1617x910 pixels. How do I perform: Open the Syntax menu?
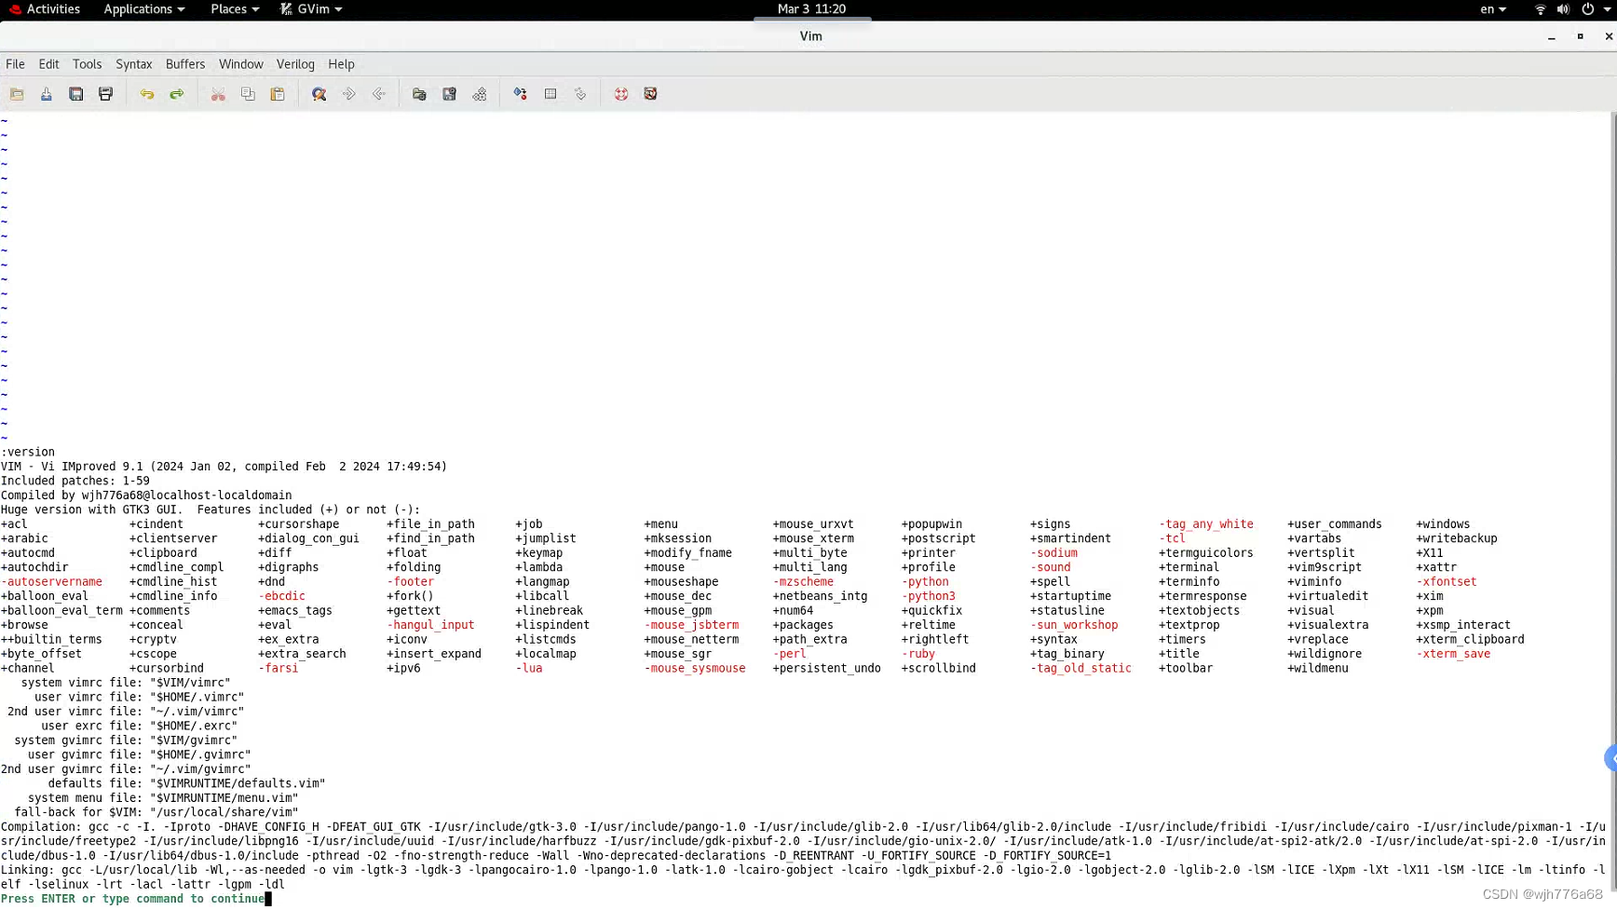point(133,64)
